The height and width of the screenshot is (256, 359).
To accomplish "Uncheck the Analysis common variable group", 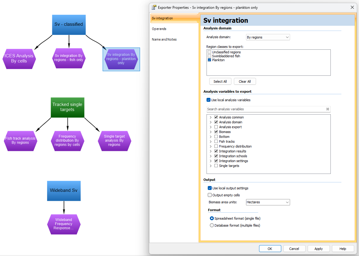I will pyautogui.click(x=216, y=117).
